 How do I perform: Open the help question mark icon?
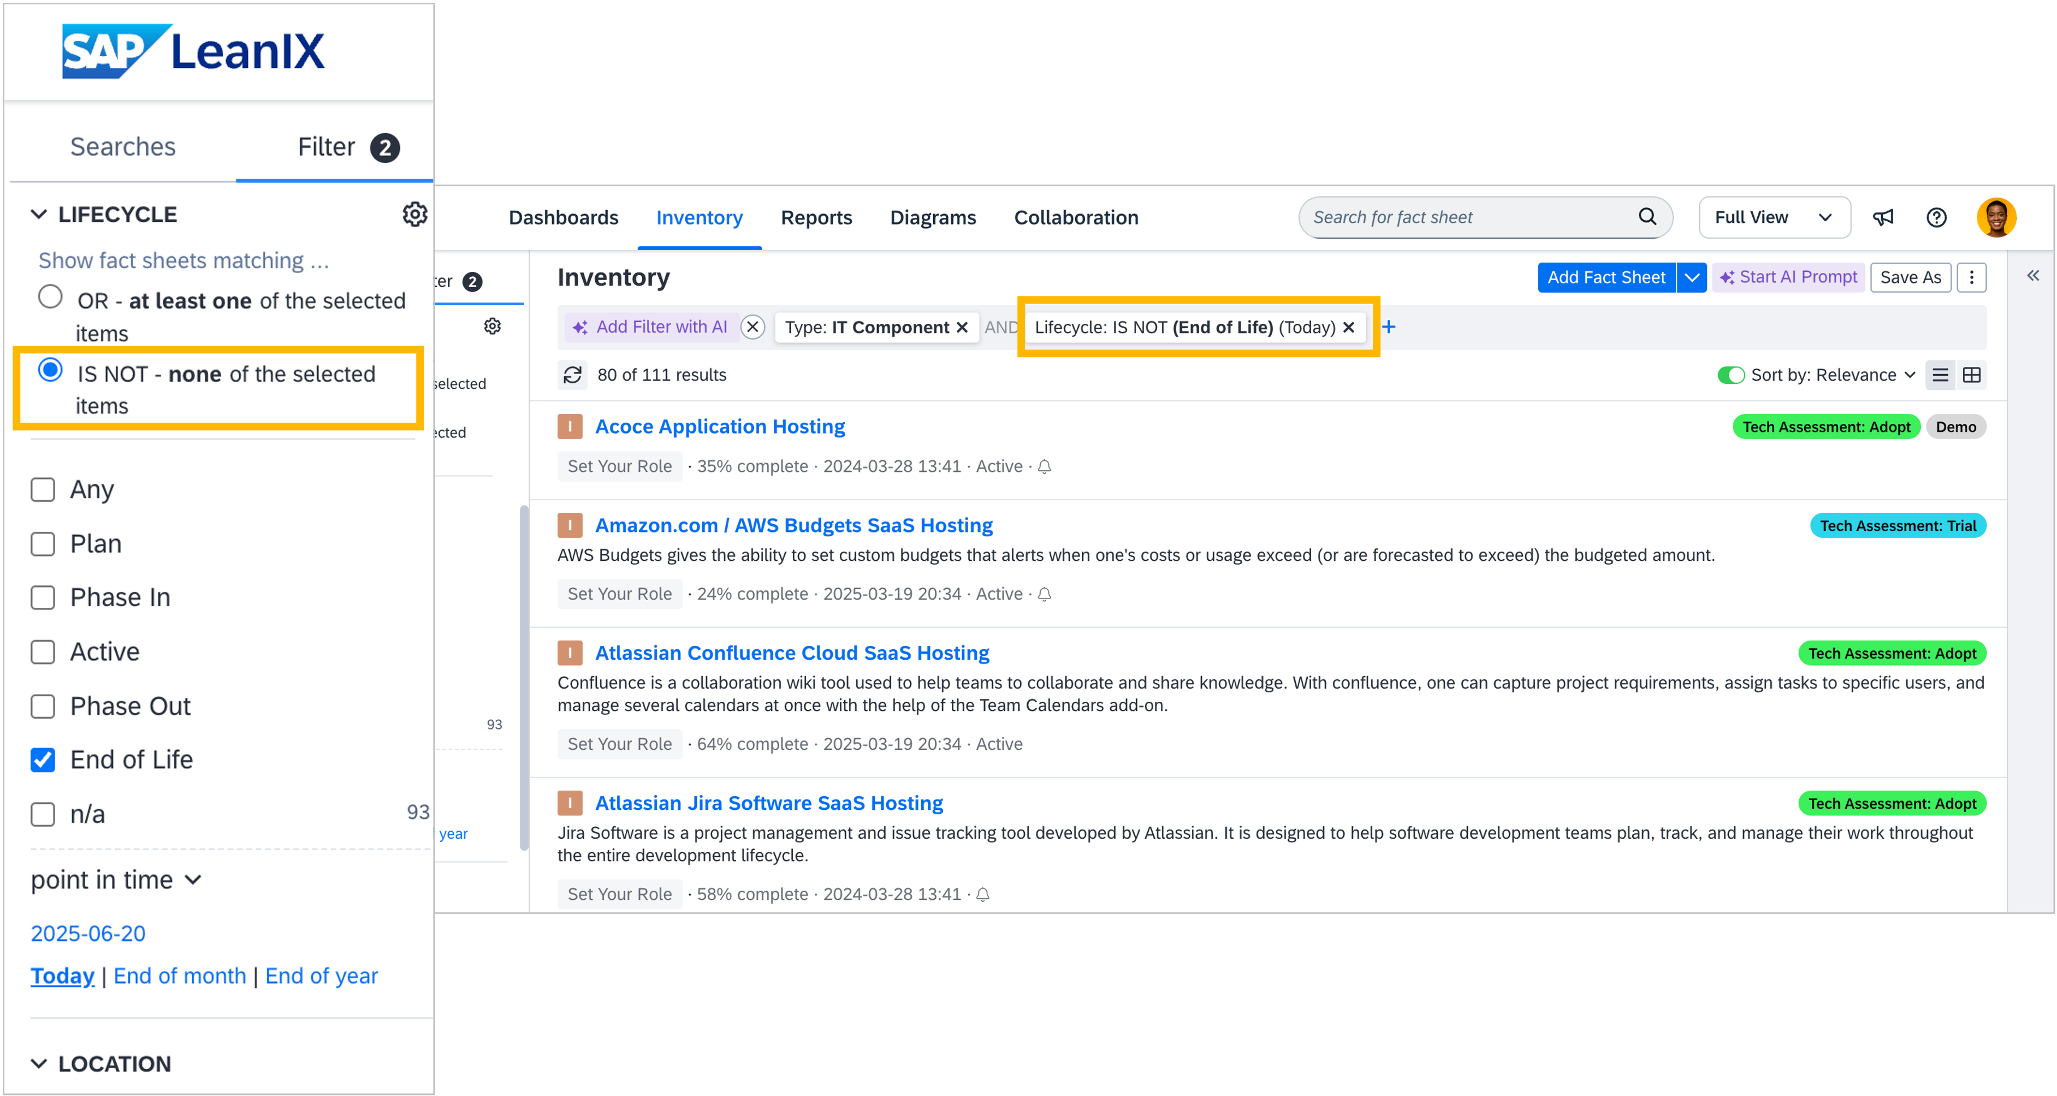point(1936,217)
